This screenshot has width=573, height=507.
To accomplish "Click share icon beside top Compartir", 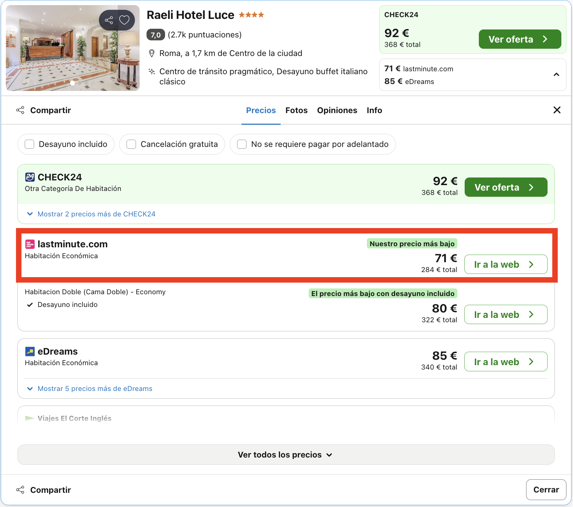I will (x=20, y=110).
